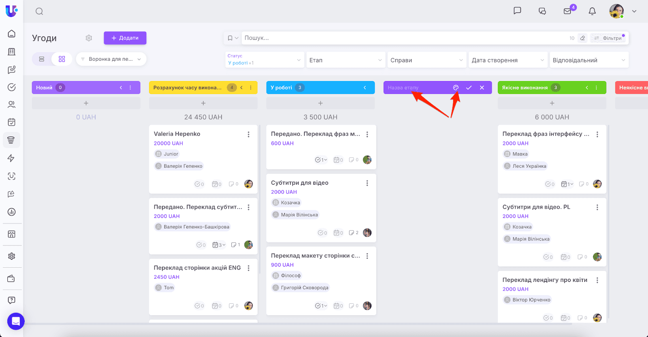
Task: Open the calendar icon in the sidebar
Action: pos(12,122)
